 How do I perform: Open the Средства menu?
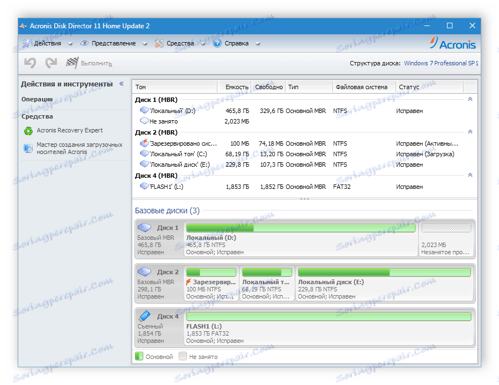point(180,43)
